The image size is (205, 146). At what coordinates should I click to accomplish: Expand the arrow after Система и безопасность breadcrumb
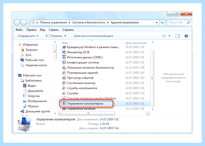tap(108, 23)
